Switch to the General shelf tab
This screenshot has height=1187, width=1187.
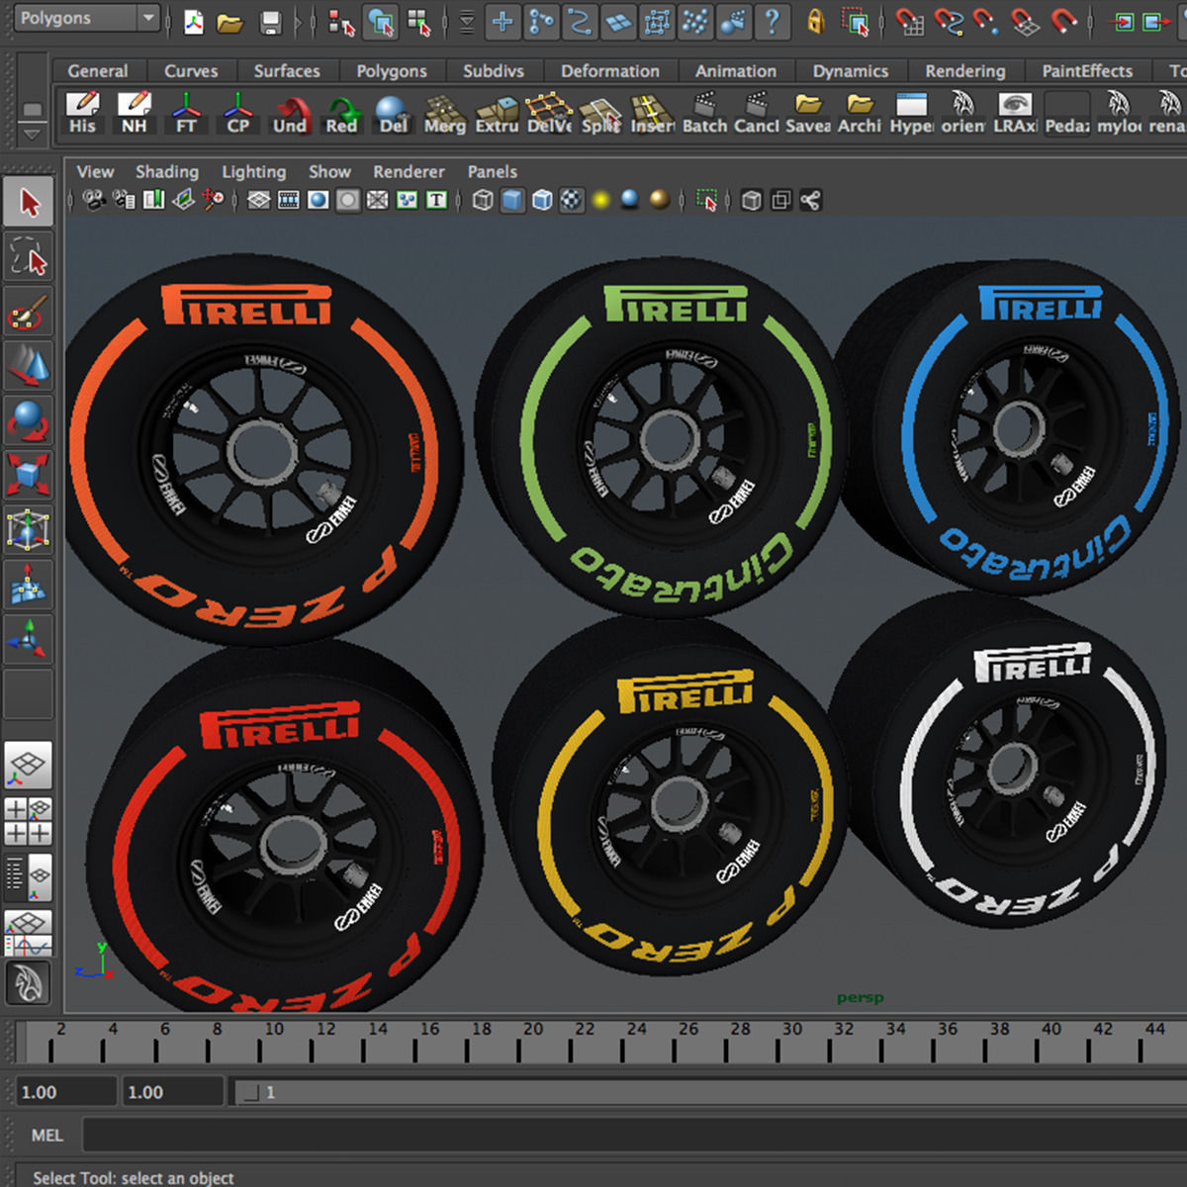(98, 71)
